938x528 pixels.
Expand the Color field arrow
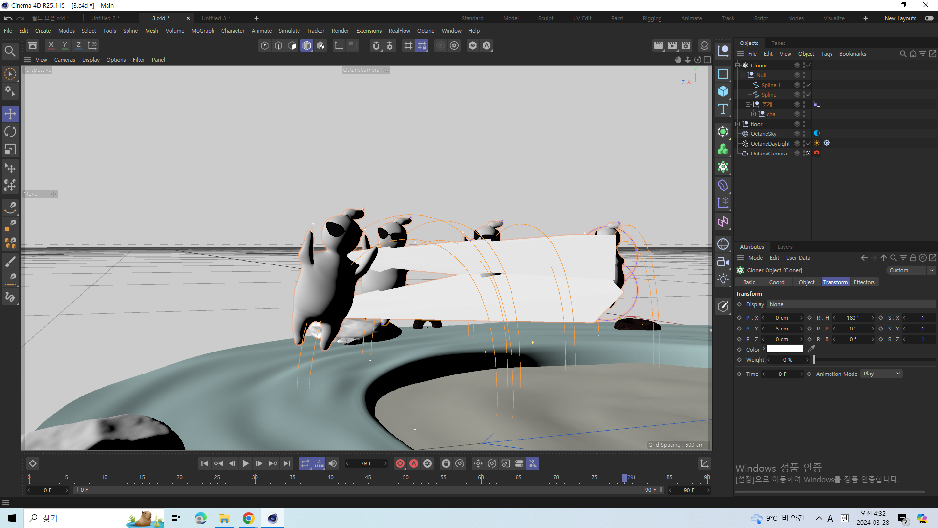(764, 349)
